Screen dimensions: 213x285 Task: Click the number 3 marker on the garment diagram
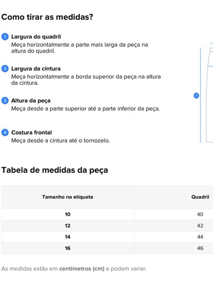(x=196, y=95)
